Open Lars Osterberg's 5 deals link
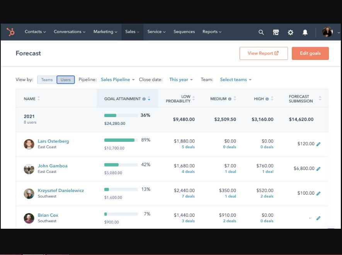This screenshot has height=255, width=342. 189,147
